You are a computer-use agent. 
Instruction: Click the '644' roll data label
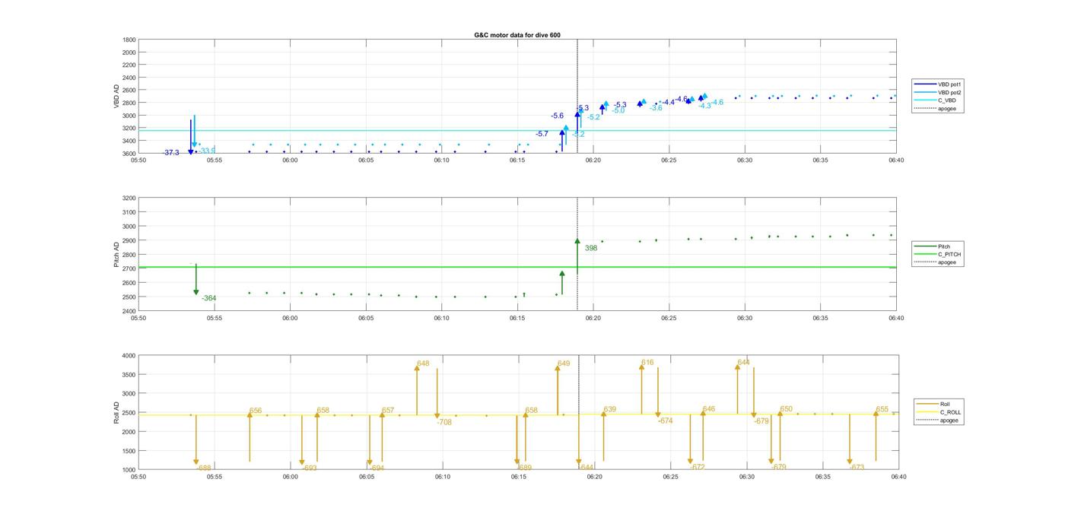pyautogui.click(x=743, y=362)
